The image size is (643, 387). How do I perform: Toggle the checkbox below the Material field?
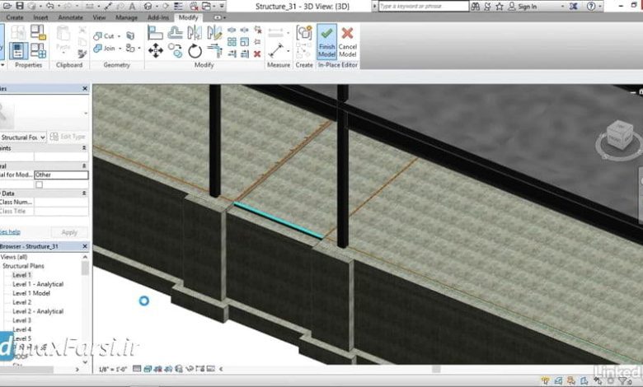coord(39,184)
